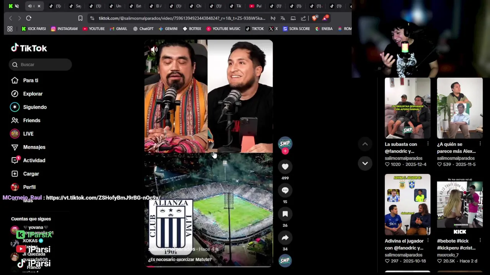Go to the Siguiendo feed
Viewport: 490px width, 275px height.
29,107
